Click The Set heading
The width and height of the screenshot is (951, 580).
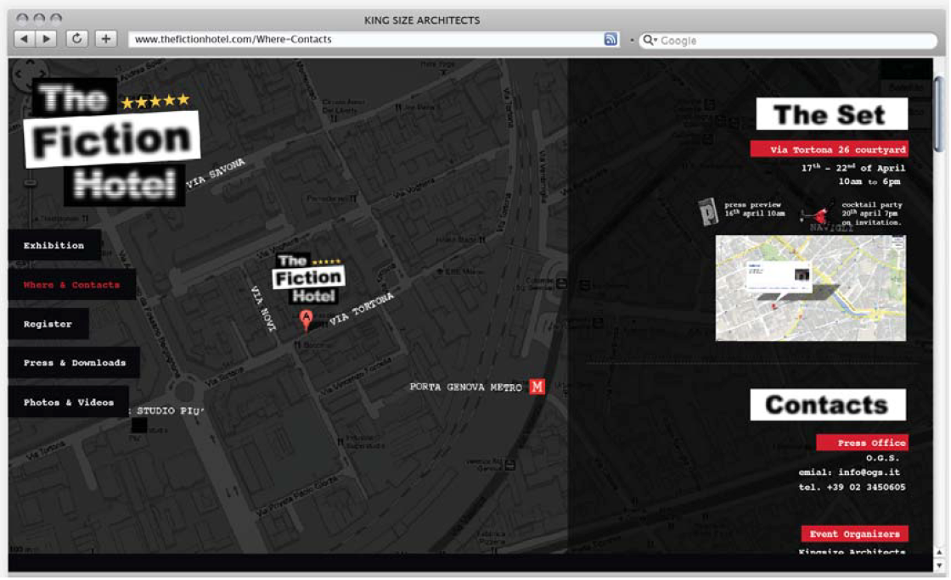point(831,114)
